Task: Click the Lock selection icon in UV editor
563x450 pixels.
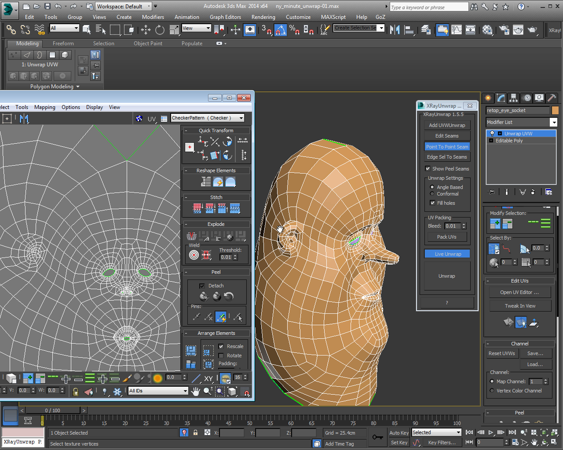Action: coord(76,391)
